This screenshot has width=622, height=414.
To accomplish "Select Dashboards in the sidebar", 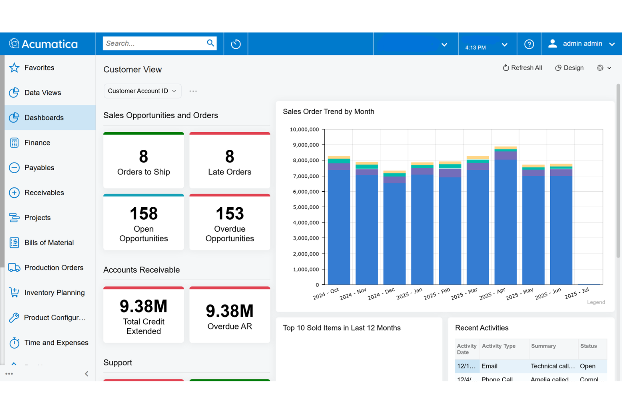I will pyautogui.click(x=45, y=117).
